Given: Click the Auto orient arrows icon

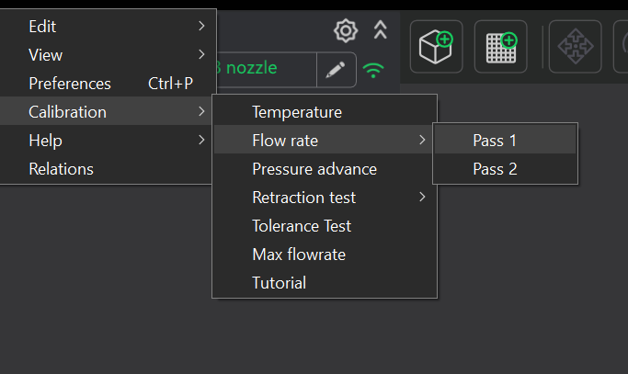Looking at the screenshot, I should (575, 47).
